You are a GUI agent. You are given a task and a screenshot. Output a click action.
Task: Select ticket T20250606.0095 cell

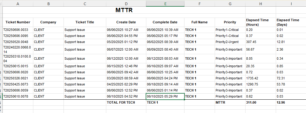point(18,36)
